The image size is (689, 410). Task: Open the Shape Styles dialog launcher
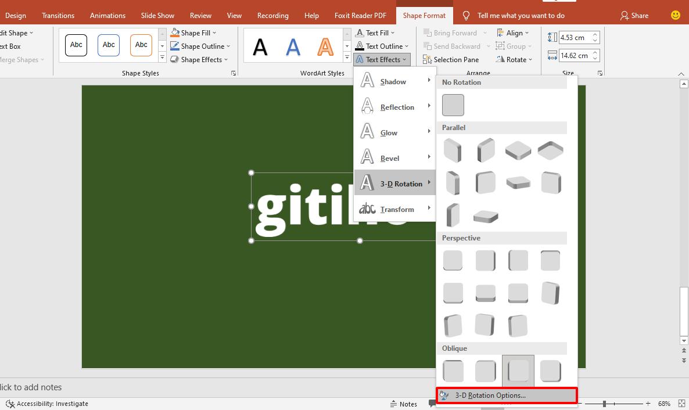234,73
